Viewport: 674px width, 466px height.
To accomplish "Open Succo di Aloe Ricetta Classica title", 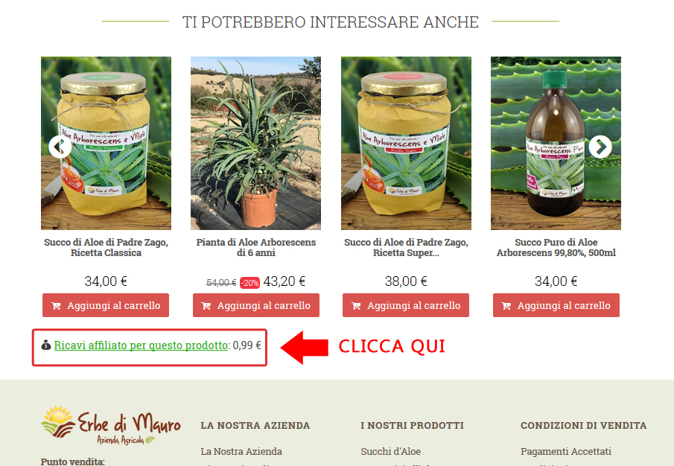I will point(106,247).
